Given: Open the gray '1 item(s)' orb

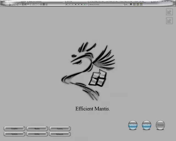Looking at the screenshot, I should tap(160, 125).
